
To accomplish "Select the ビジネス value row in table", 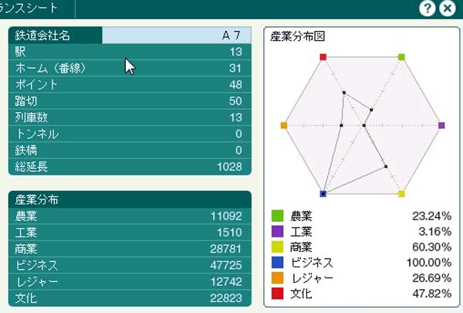I will click(130, 265).
